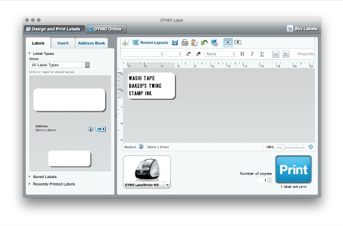343x226 pixels.
Task: Click the big Print button
Action: [293, 169]
